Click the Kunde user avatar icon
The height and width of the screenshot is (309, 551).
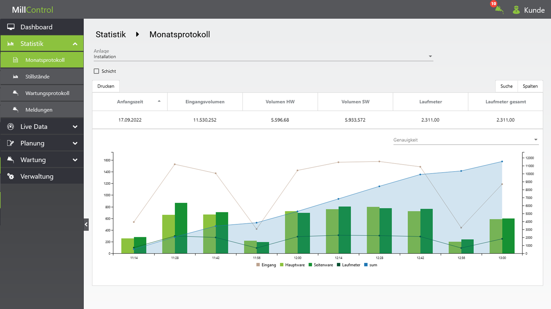point(516,10)
